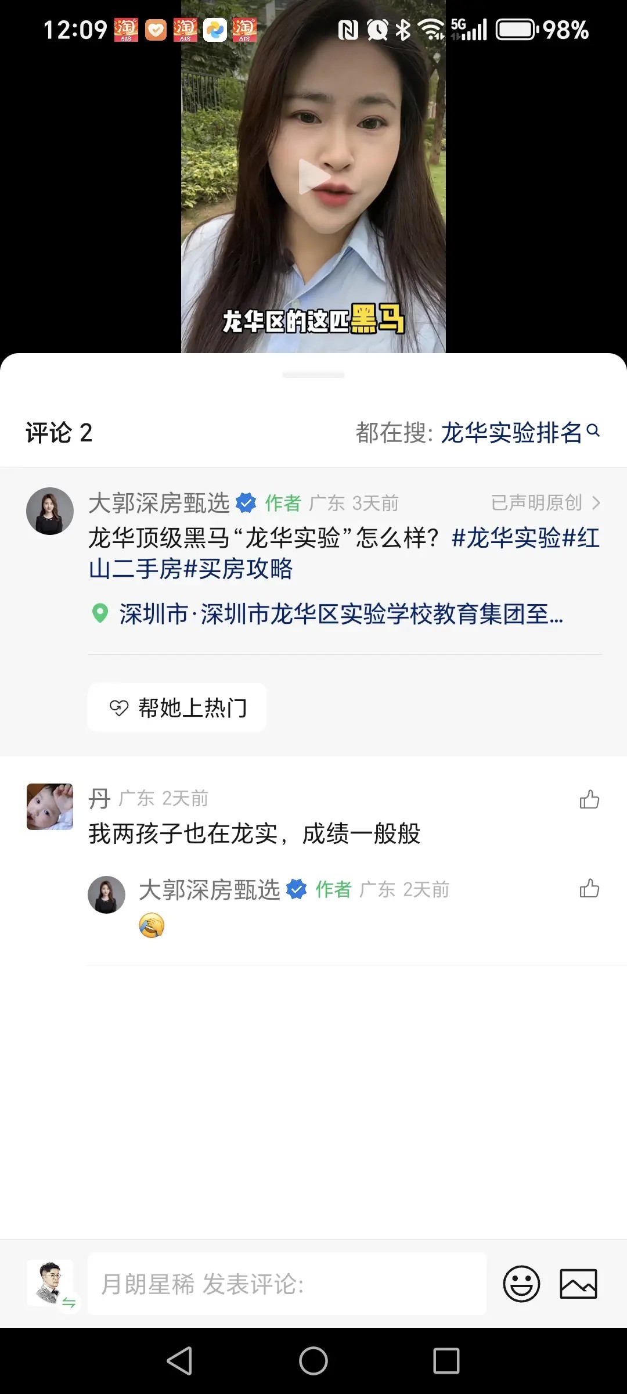Screen dimensions: 627x1394
Task: Tap the 帮她上热门 button
Action: pyautogui.click(x=178, y=707)
